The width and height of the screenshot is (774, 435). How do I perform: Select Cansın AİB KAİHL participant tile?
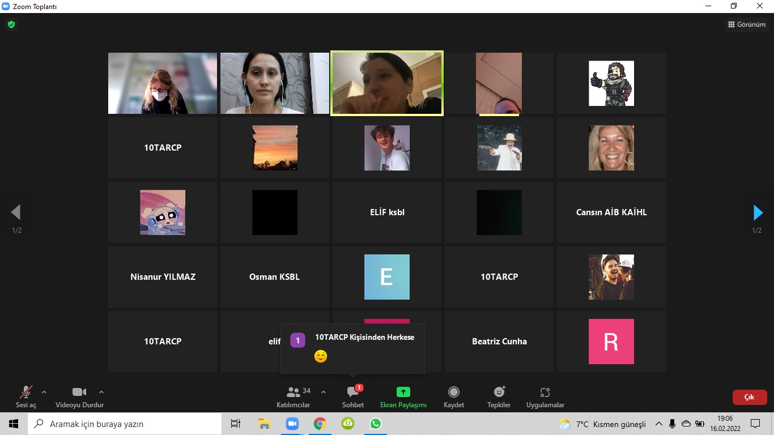click(611, 212)
